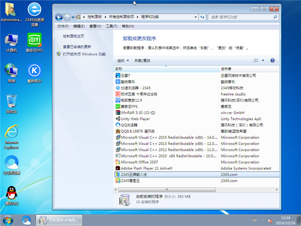301x226 pixels.
Task: Click the QQ浏览器 icon in program list
Action: tap(118, 125)
